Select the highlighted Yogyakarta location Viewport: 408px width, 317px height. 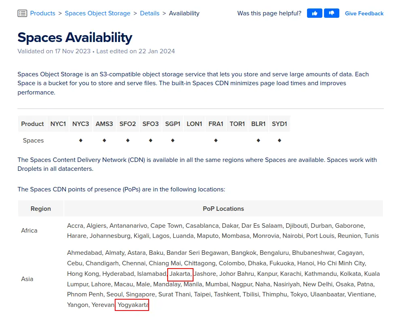click(x=132, y=305)
